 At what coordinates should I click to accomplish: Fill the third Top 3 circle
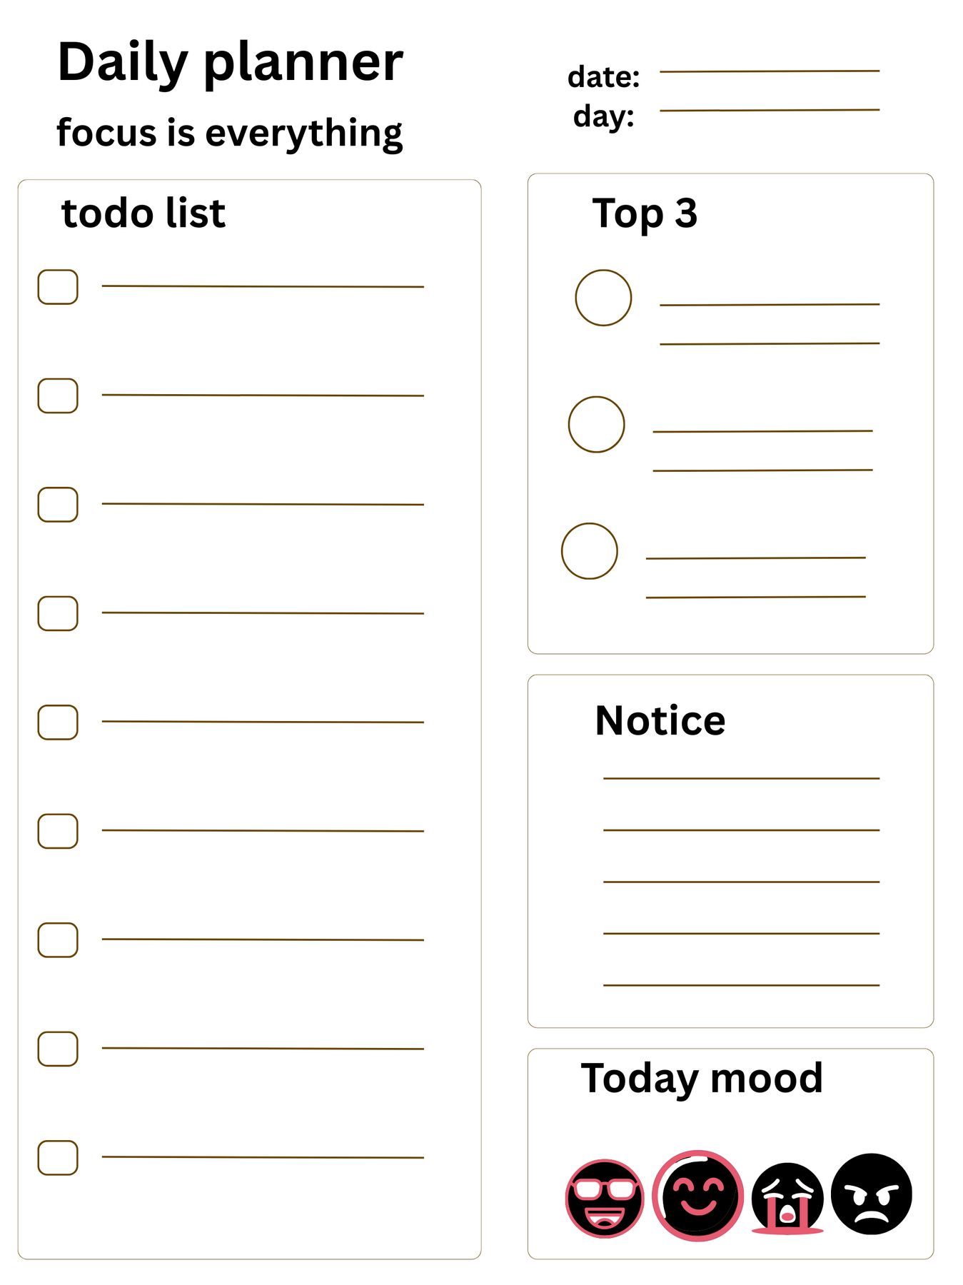point(589,551)
